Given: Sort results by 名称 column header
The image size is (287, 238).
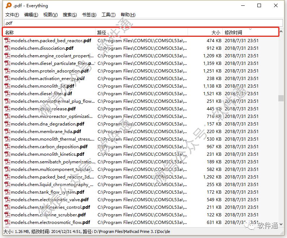Looking at the screenshot, I should pyautogui.click(x=50, y=32).
